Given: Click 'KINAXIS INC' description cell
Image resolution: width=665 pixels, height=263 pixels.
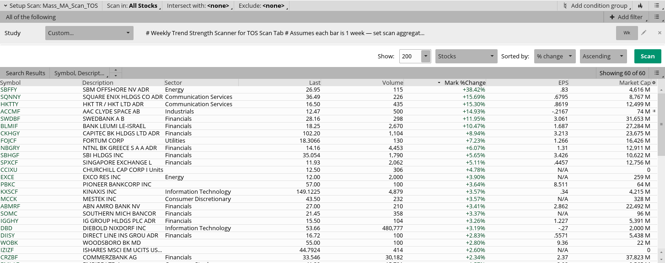Looking at the screenshot, I should (100, 191).
